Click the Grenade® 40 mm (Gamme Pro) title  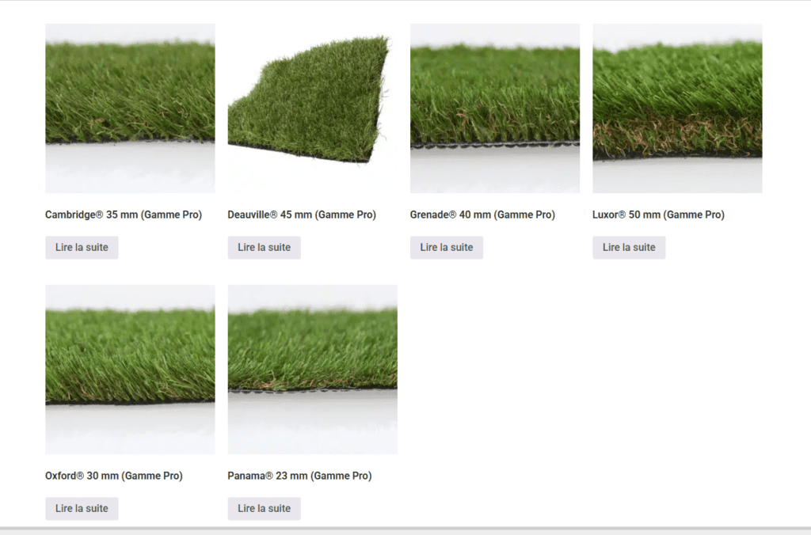[x=482, y=214]
